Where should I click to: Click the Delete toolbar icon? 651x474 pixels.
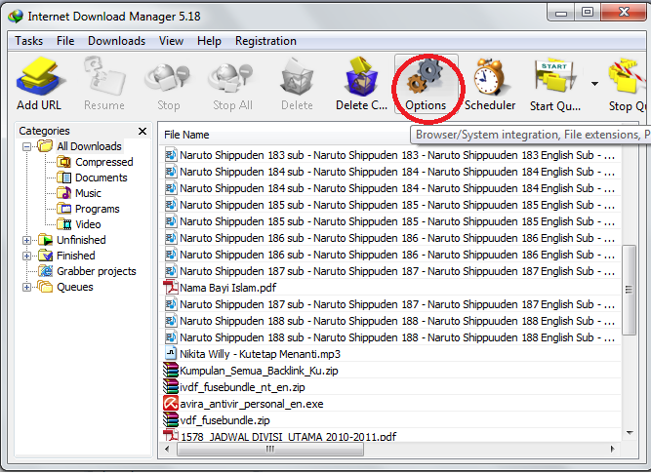297,77
